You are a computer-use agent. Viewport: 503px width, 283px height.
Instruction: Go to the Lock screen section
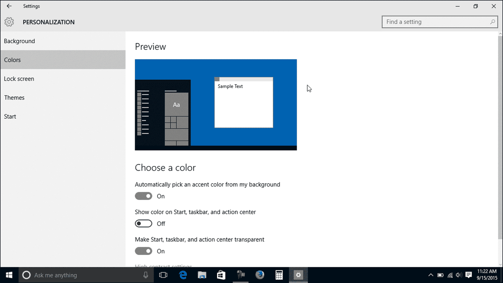pos(19,79)
